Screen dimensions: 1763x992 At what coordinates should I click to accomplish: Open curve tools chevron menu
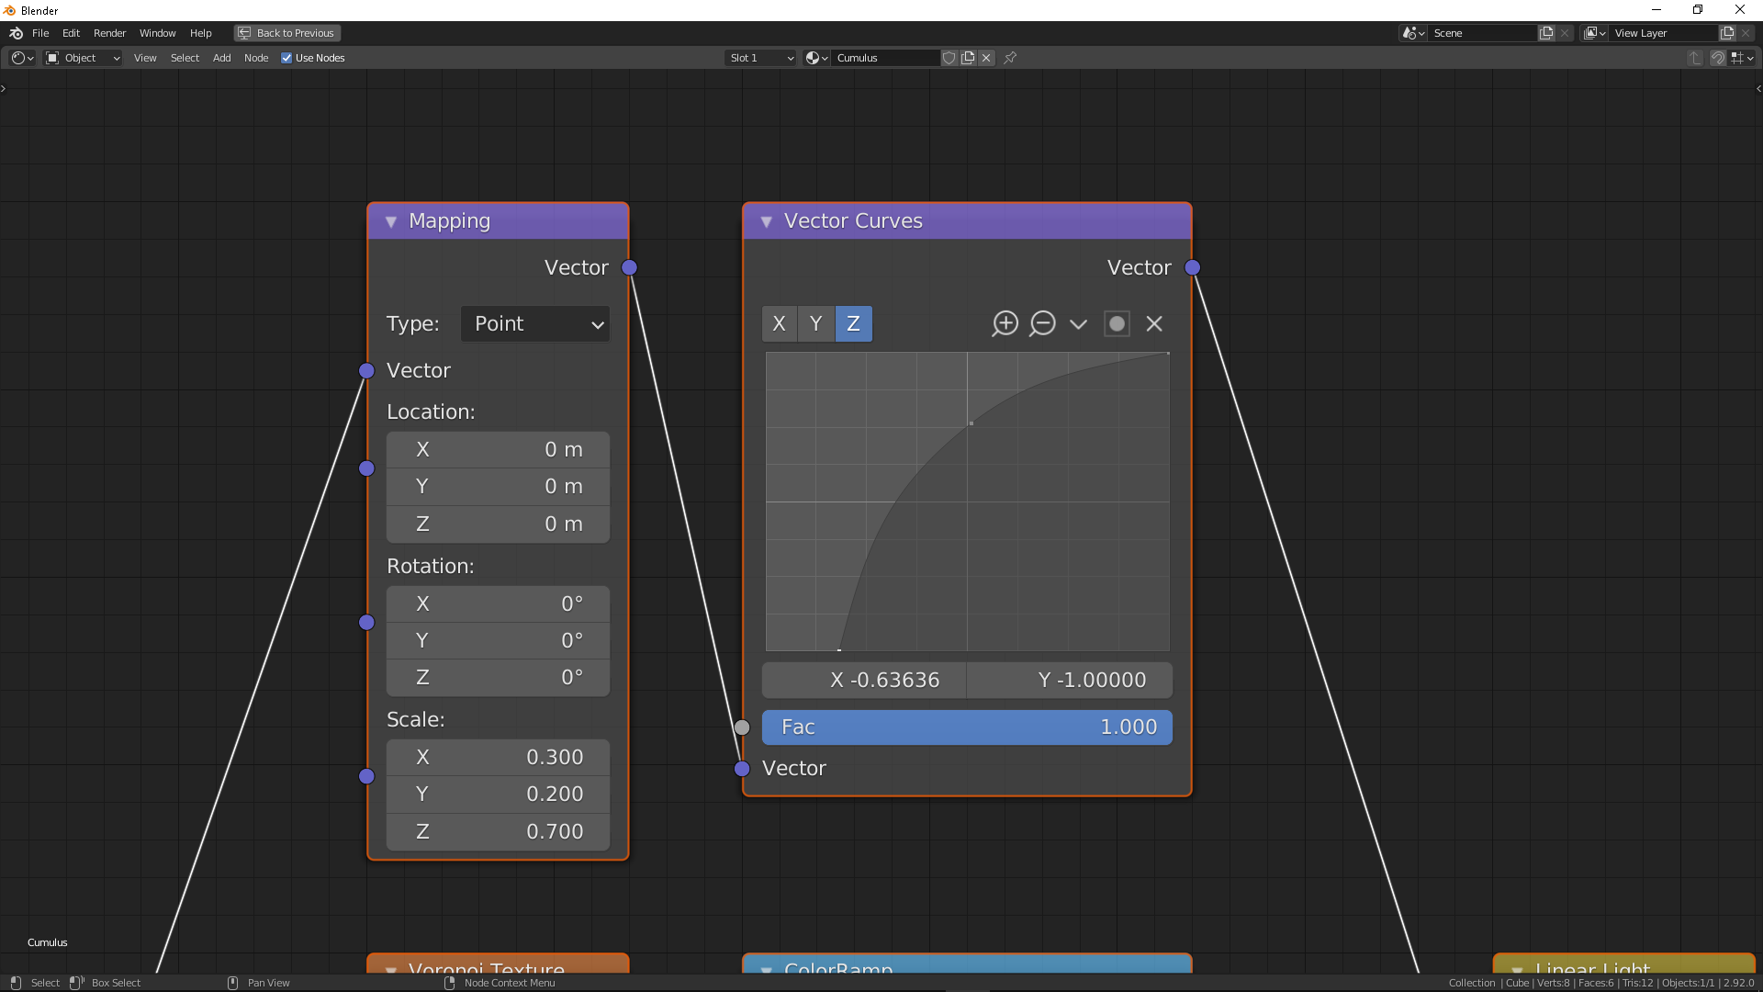(x=1078, y=323)
